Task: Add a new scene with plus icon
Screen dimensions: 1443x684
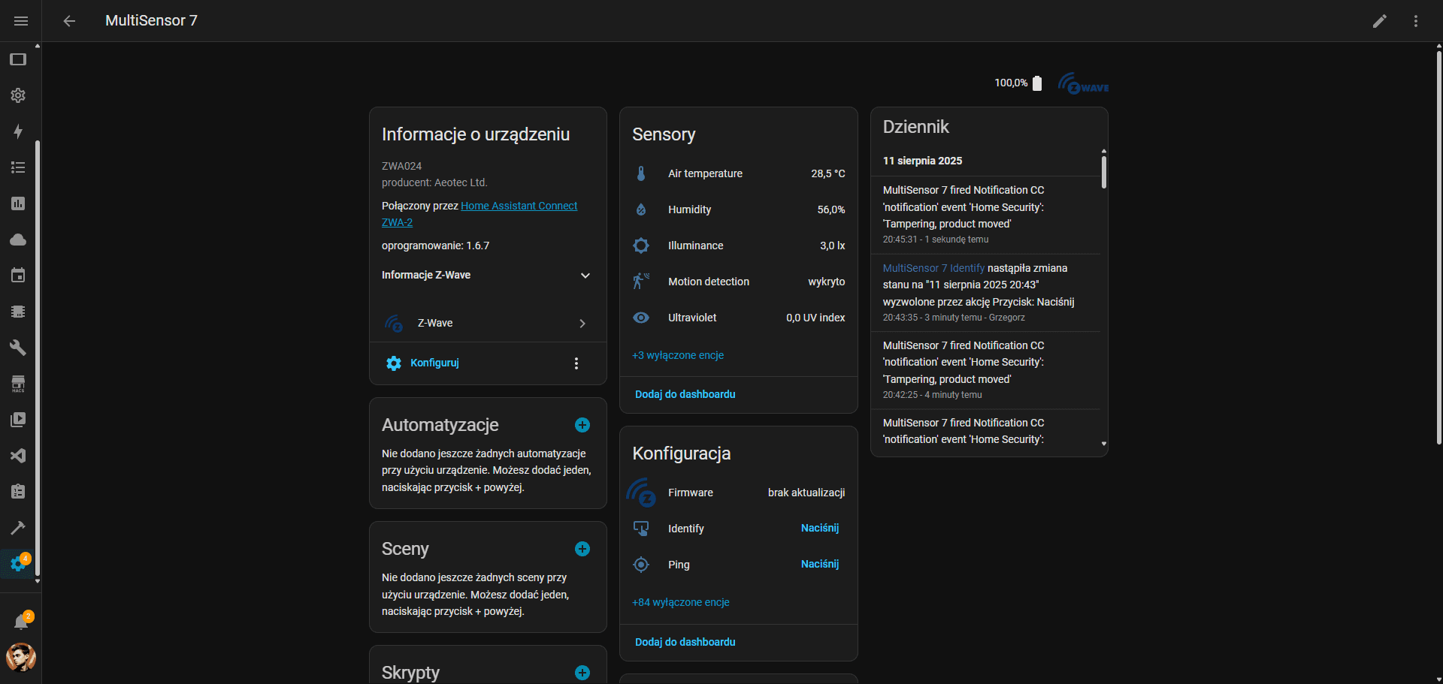Action: [x=582, y=549]
